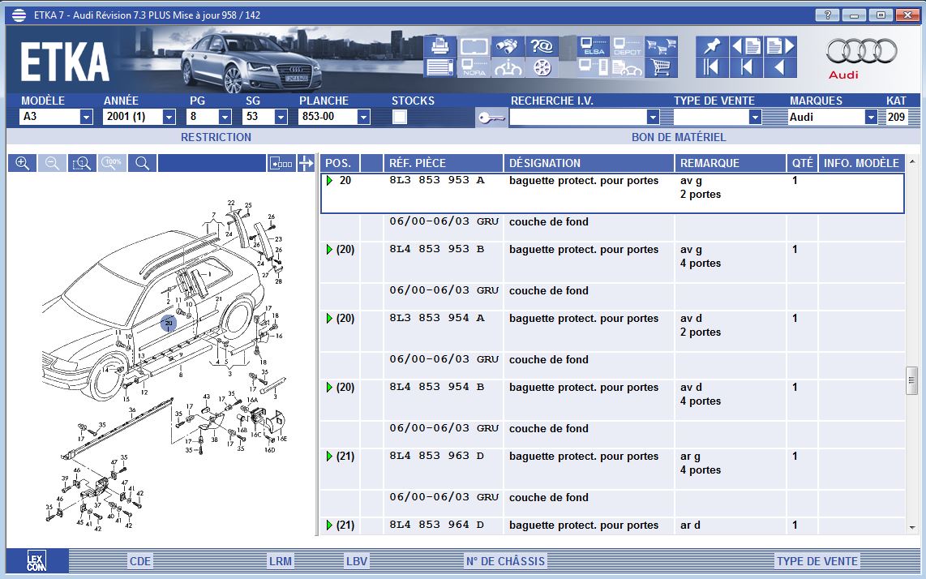Image resolution: width=926 pixels, height=579 pixels.
Task: Go to the next illustration page
Action: click(x=781, y=46)
